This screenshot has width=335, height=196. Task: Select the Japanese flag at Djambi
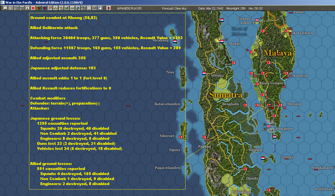[x=245, y=169]
